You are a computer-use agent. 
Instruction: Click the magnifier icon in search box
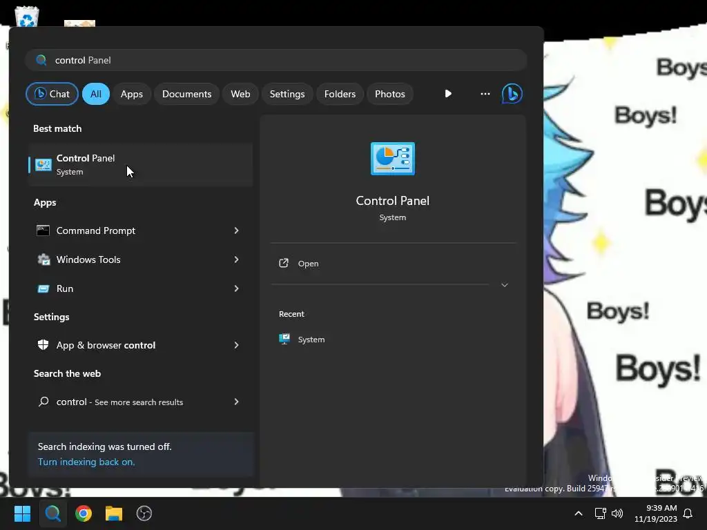41,60
